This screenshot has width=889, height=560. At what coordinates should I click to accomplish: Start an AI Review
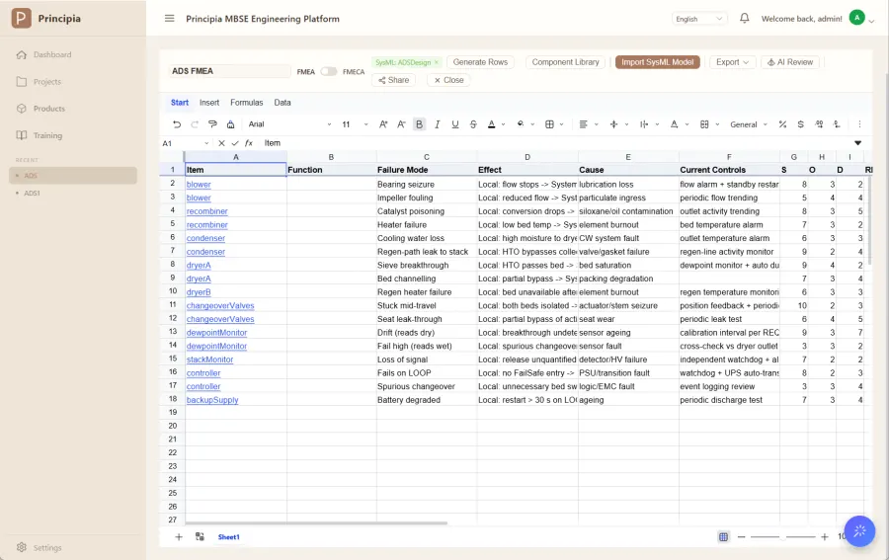pyautogui.click(x=790, y=62)
